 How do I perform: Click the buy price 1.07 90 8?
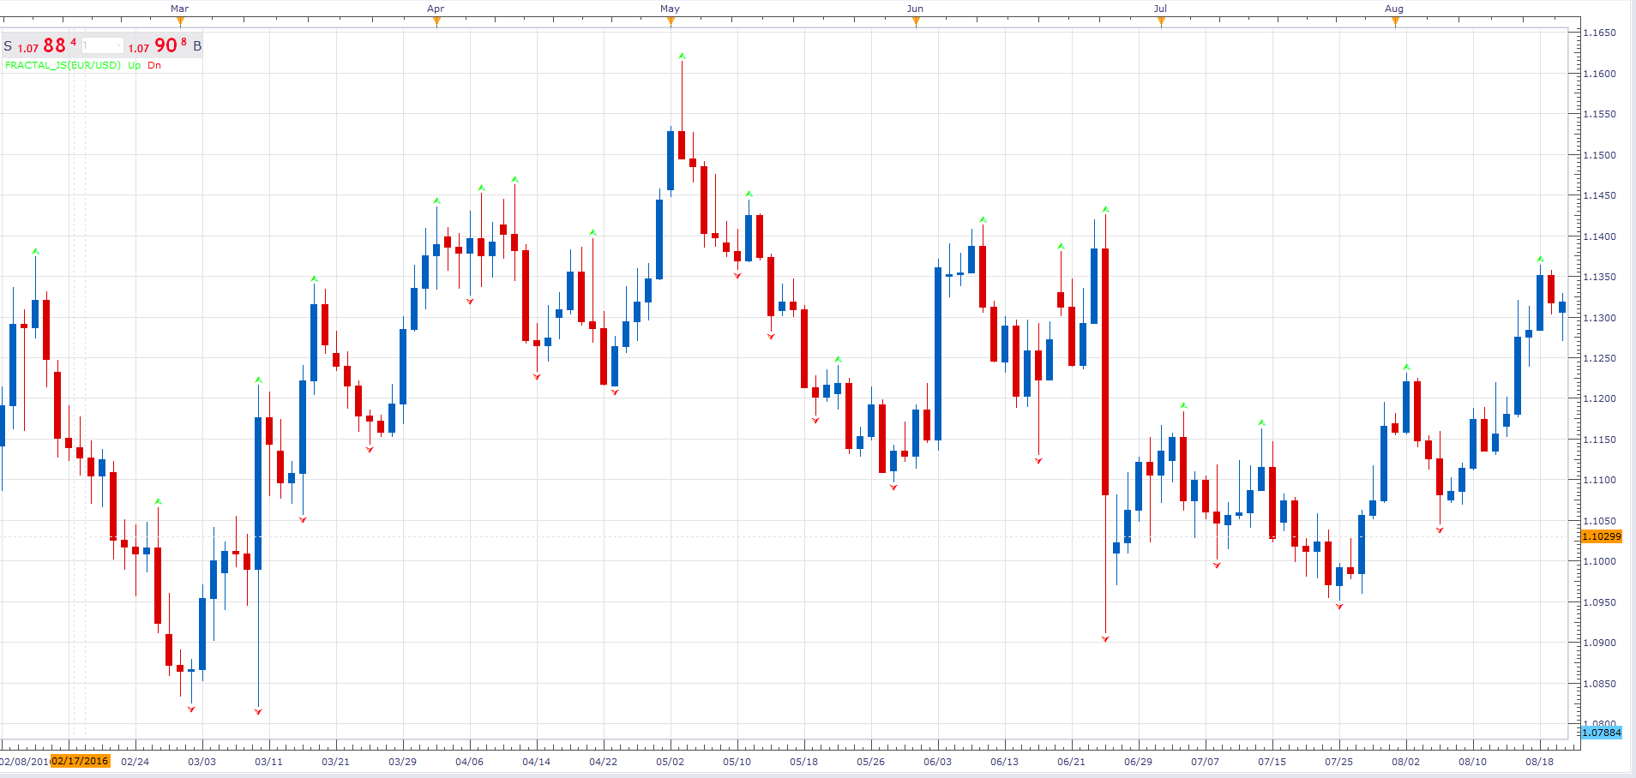coord(158,45)
